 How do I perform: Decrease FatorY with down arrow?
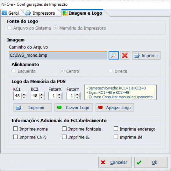[x=77, y=97]
